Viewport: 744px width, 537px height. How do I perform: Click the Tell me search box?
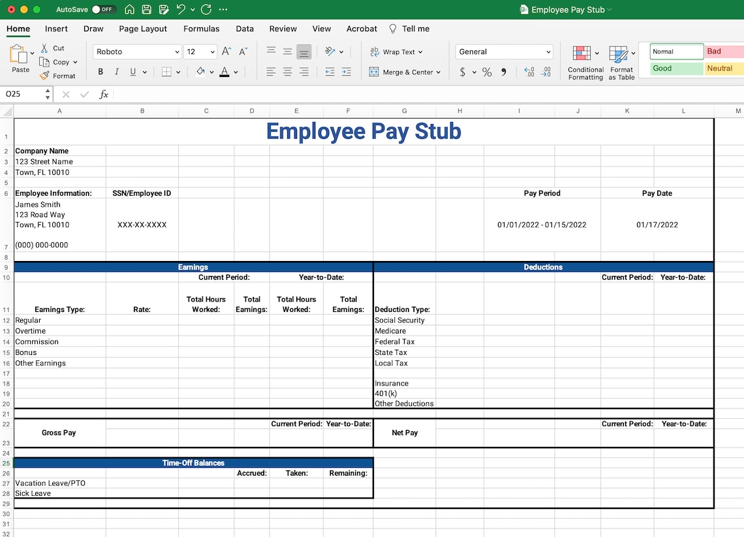pos(409,29)
